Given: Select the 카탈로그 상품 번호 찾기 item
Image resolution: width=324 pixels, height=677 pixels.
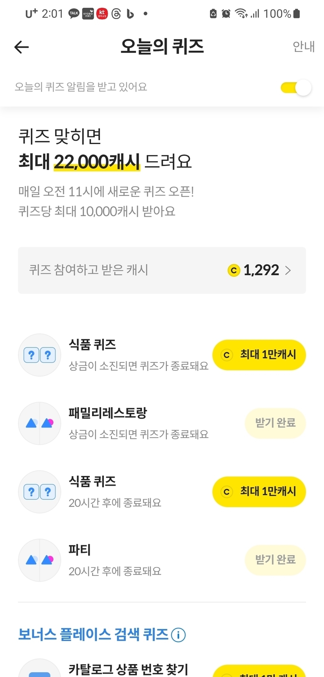Looking at the screenshot, I should tap(128, 669).
